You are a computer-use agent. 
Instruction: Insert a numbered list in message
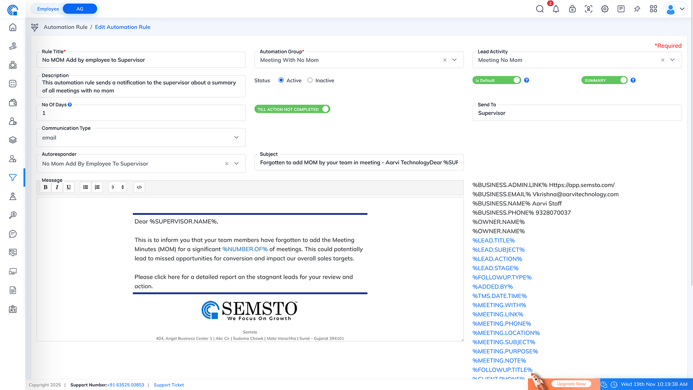pos(97,187)
